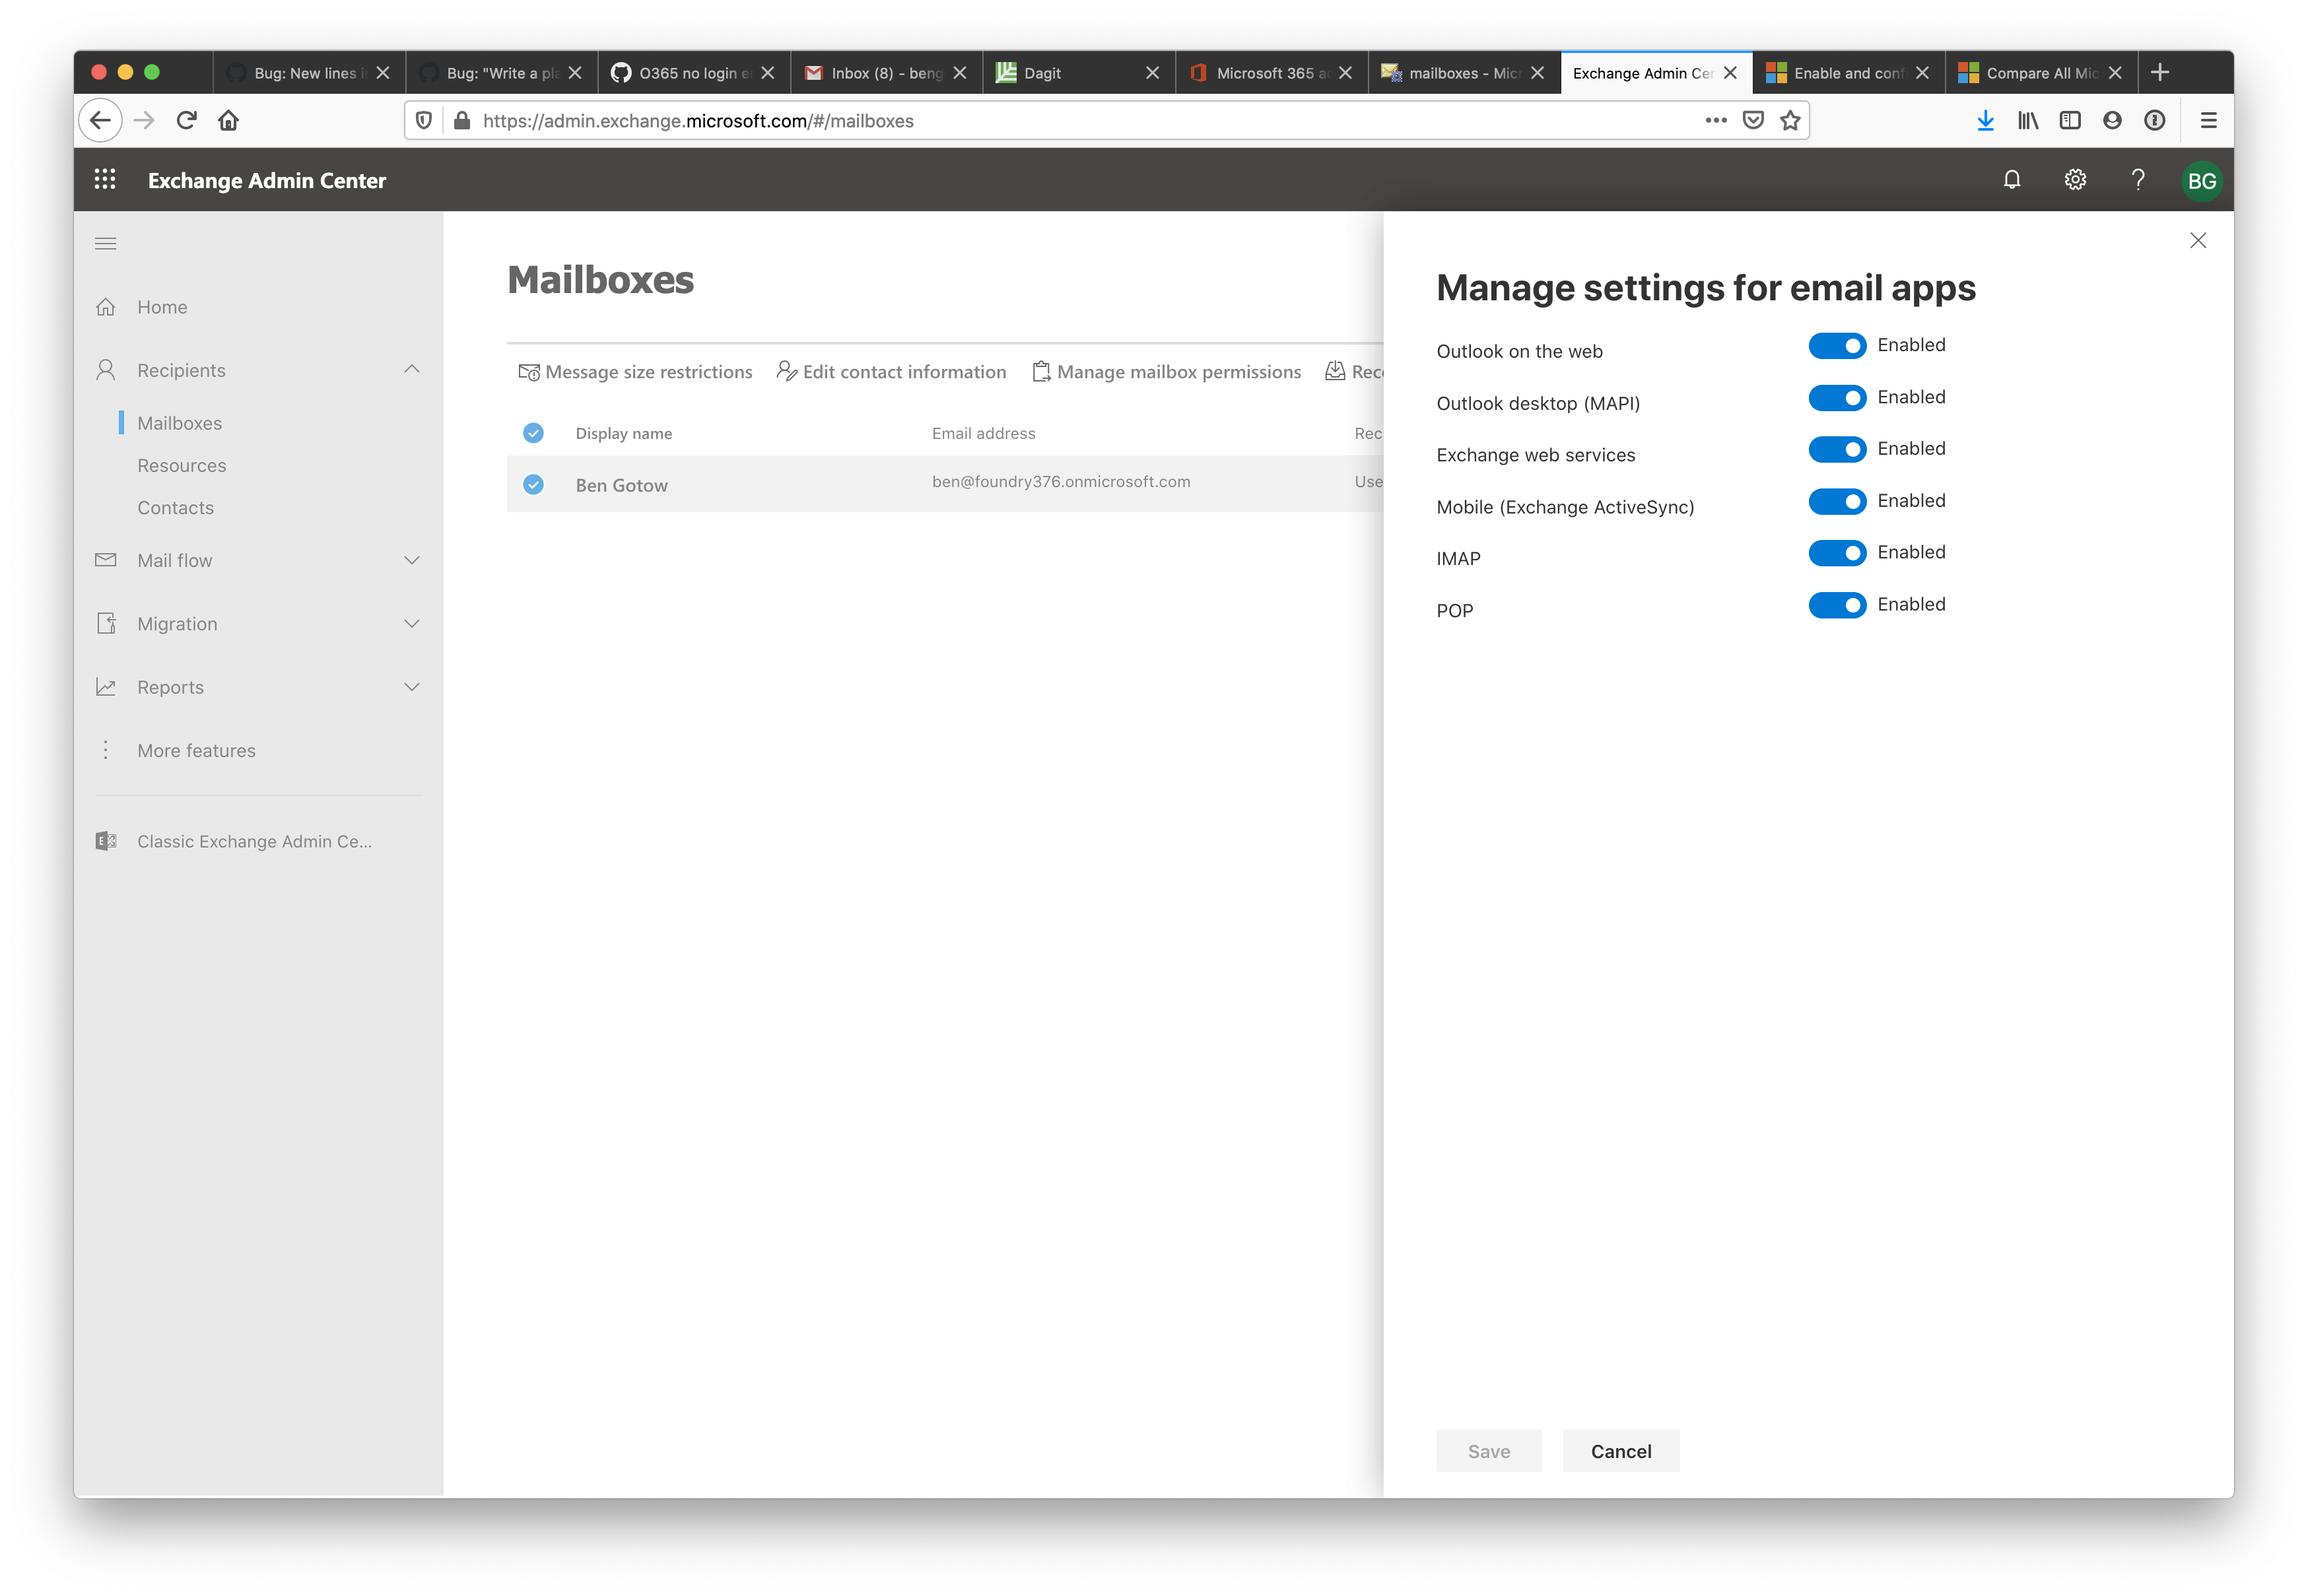Open the settings gear icon
2308x1596 pixels.
coord(2075,180)
